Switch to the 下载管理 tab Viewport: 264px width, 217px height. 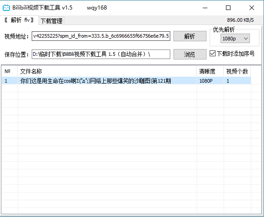coord(51,21)
